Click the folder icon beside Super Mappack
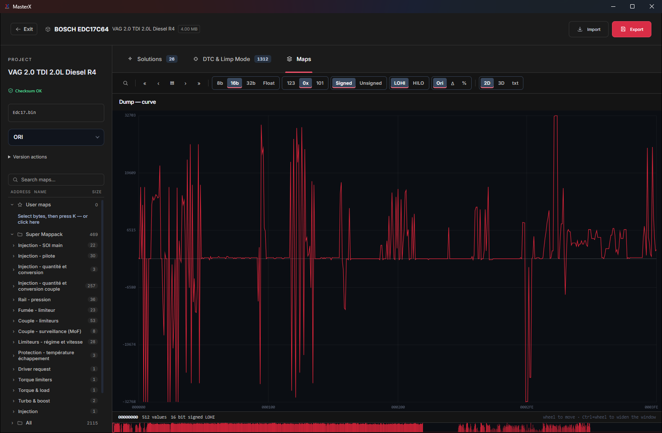Screen dimensions: 662x433 (20, 234)
